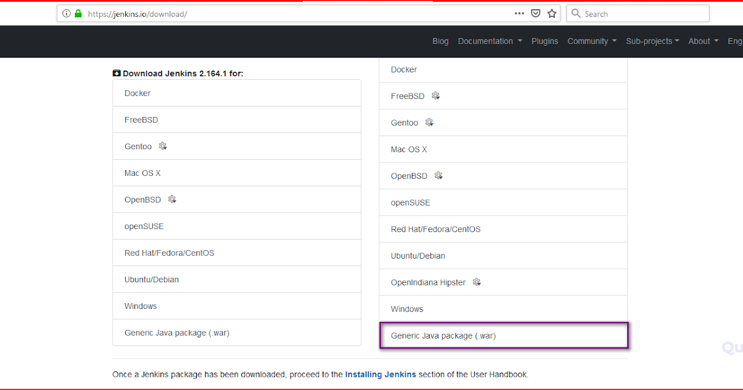This screenshot has width=743, height=390.
Task: Go to the Blog page
Action: coord(440,41)
